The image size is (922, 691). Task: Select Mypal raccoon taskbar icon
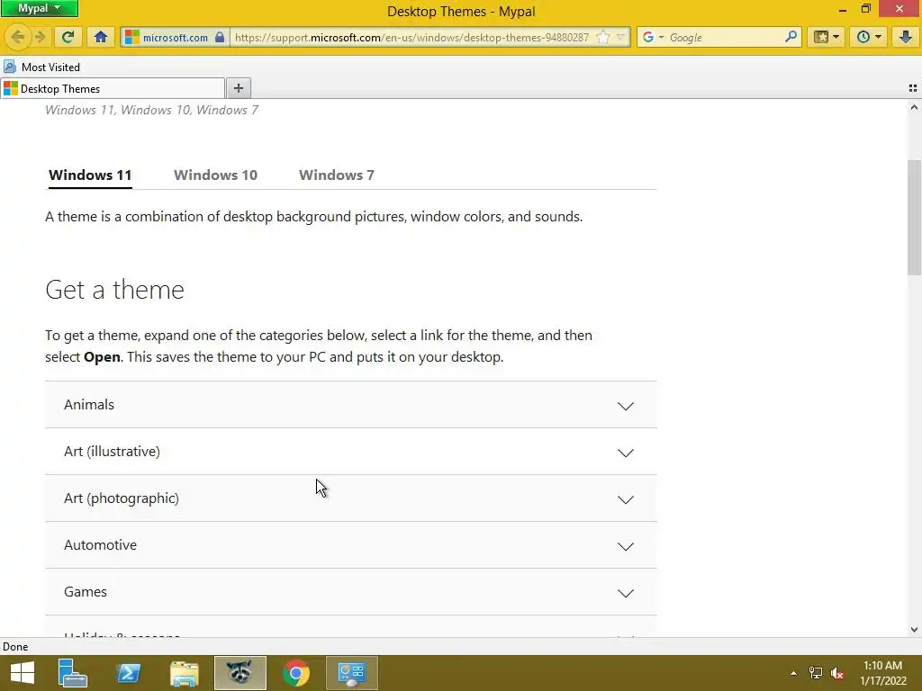tap(240, 673)
